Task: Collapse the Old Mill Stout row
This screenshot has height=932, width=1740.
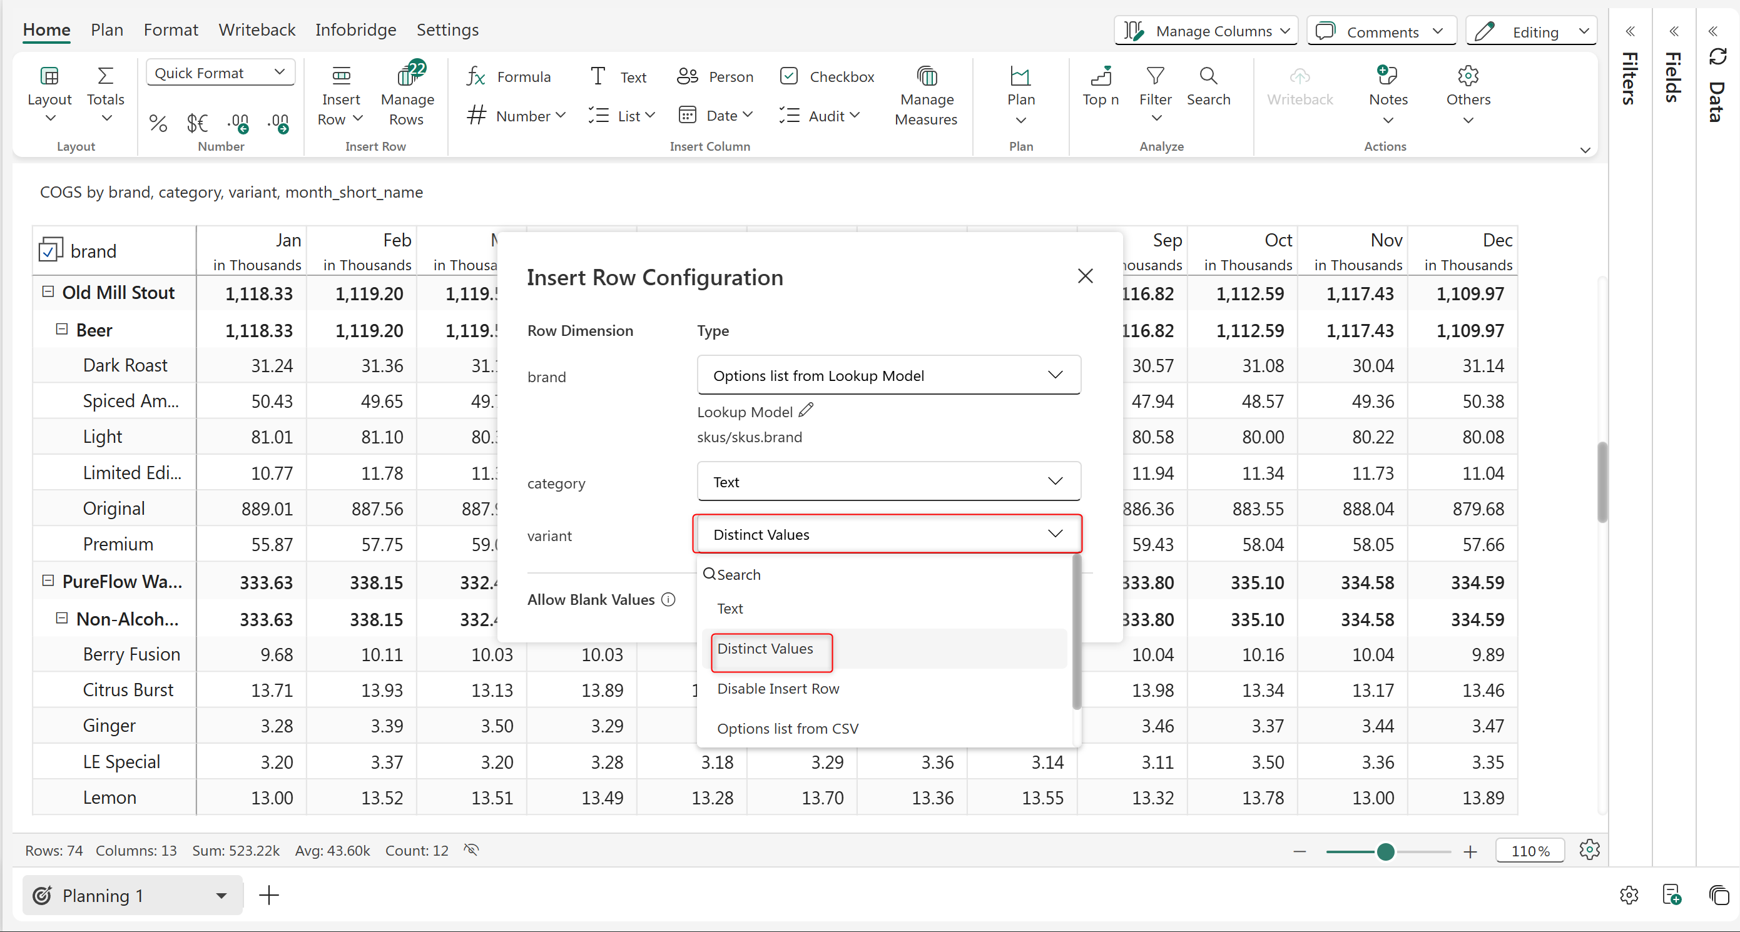Action: tap(48, 291)
